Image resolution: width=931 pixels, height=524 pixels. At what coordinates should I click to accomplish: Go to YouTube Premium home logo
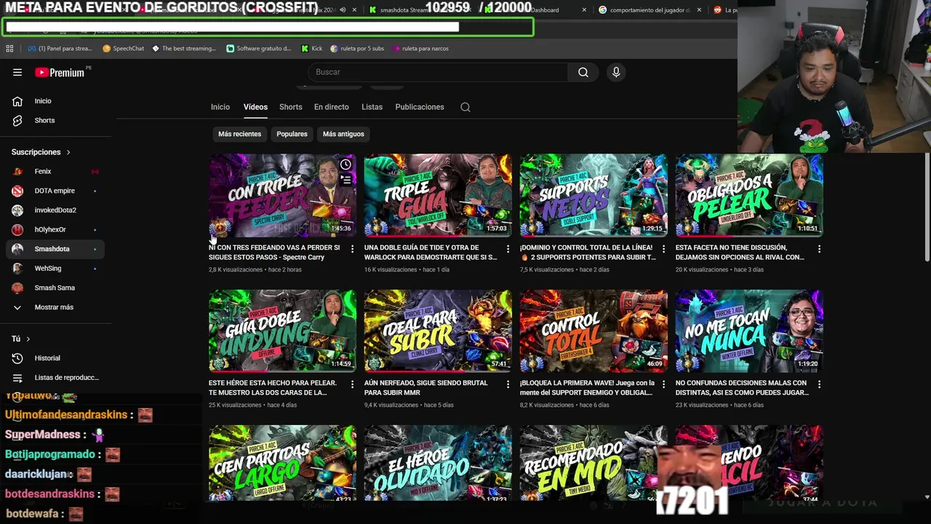[60, 72]
